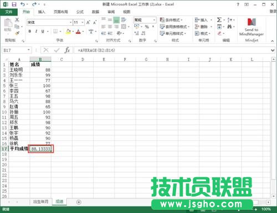Open the 常规 number format dropdown

pos(154,20)
